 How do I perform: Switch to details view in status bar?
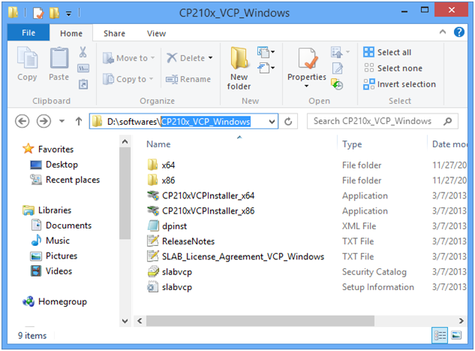coord(440,336)
